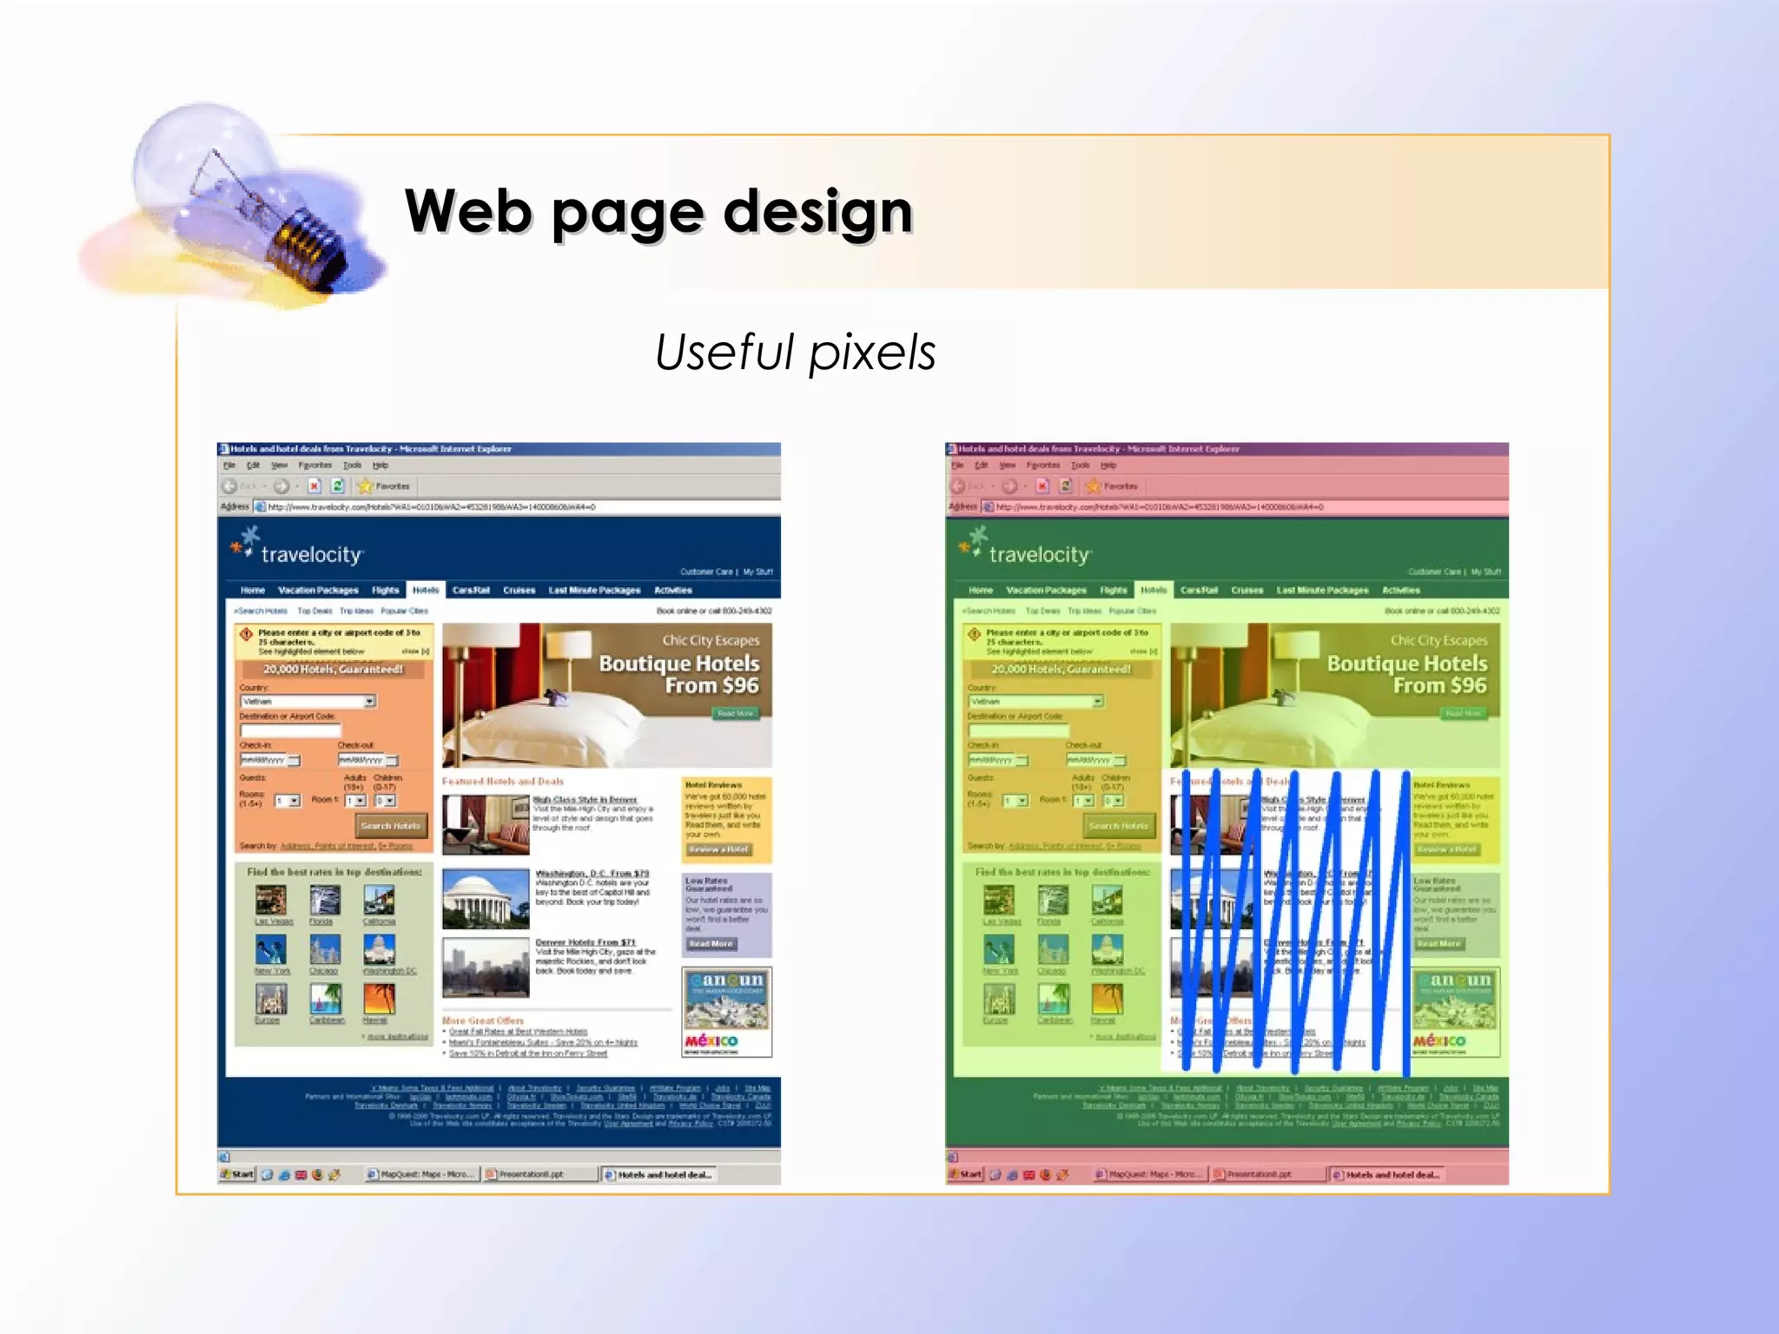Click the Travelocity logo in the green-tinted screenshot

(1025, 544)
